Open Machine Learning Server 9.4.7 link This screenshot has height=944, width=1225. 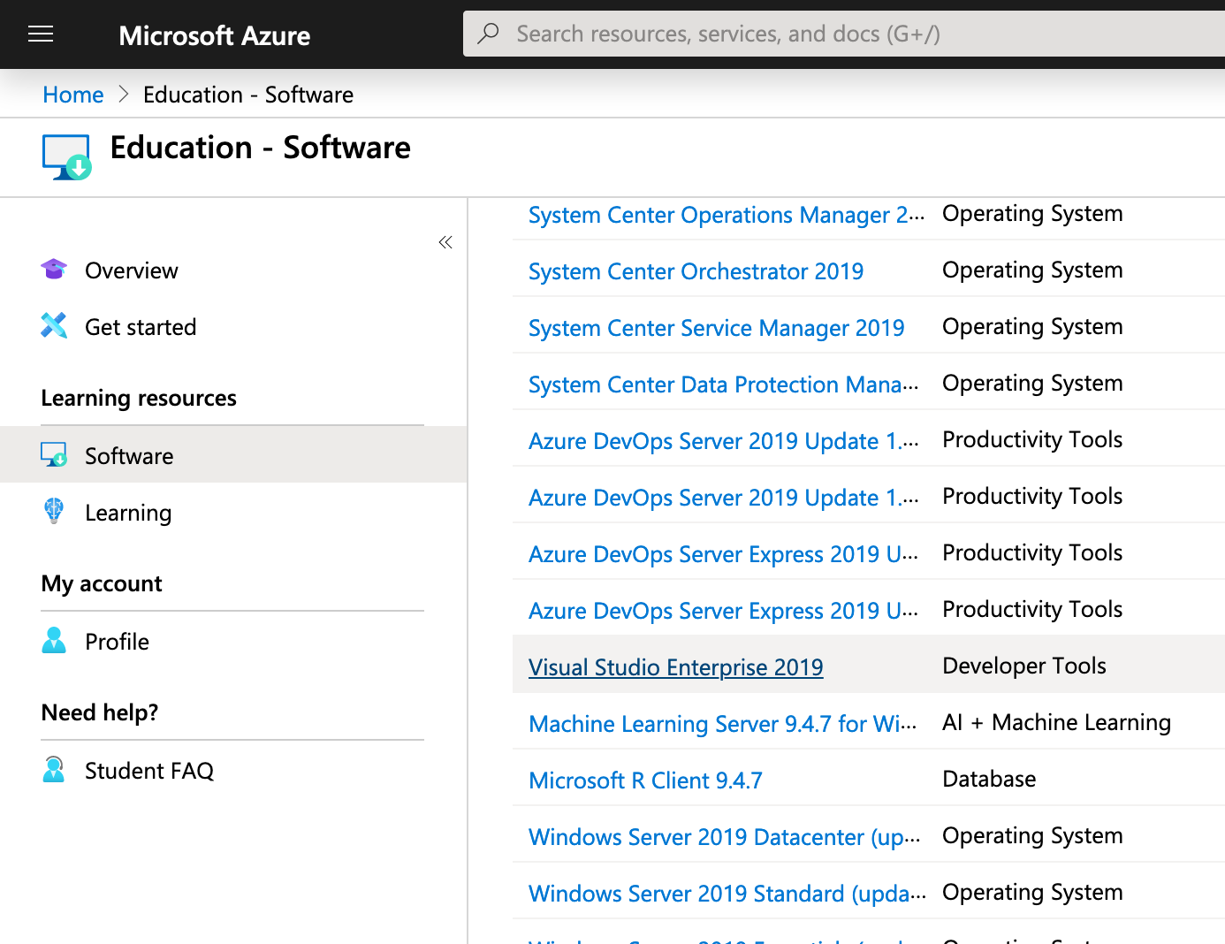pos(723,724)
